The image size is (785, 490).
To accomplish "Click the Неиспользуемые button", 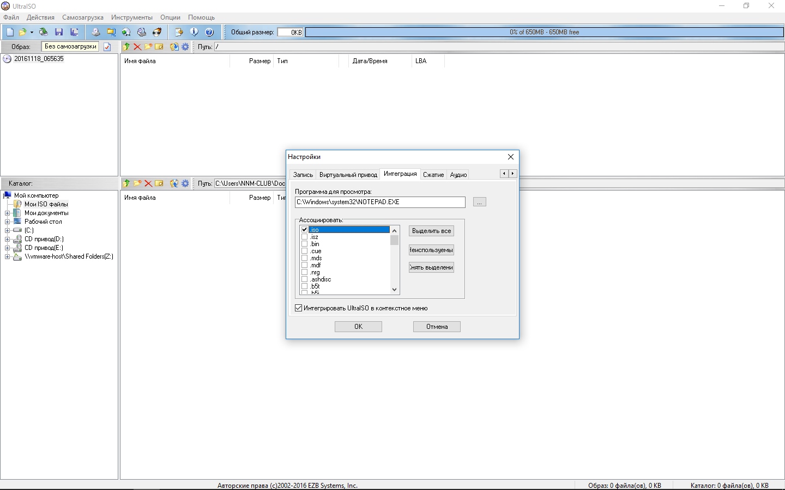I will [431, 250].
